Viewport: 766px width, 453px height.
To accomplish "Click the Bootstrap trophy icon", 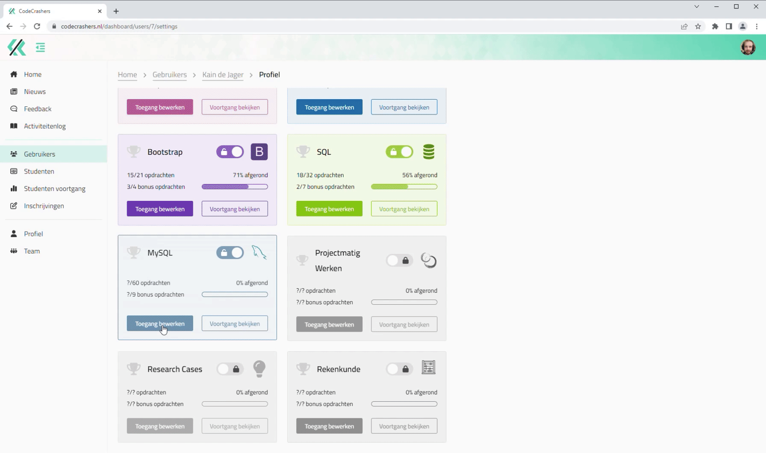I will coord(134,152).
